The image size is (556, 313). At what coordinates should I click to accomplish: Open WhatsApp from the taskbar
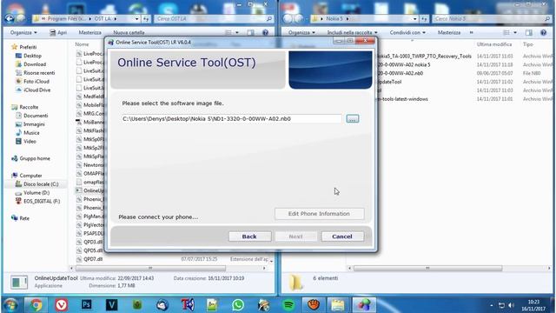point(238,305)
